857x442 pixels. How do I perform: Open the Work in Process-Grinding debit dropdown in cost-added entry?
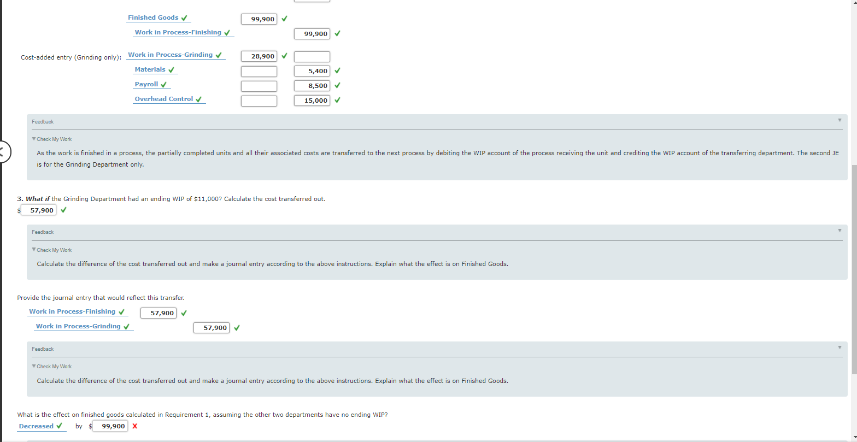[x=176, y=55]
